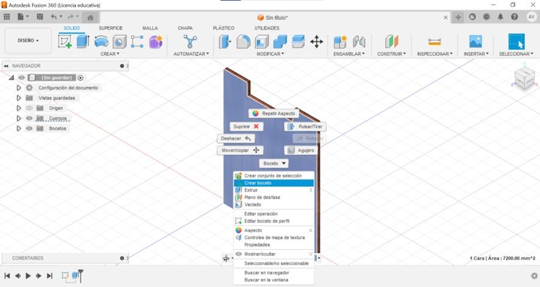Switch to the Chapa tab
Image resolution: width=540 pixels, height=287 pixels.
[185, 28]
